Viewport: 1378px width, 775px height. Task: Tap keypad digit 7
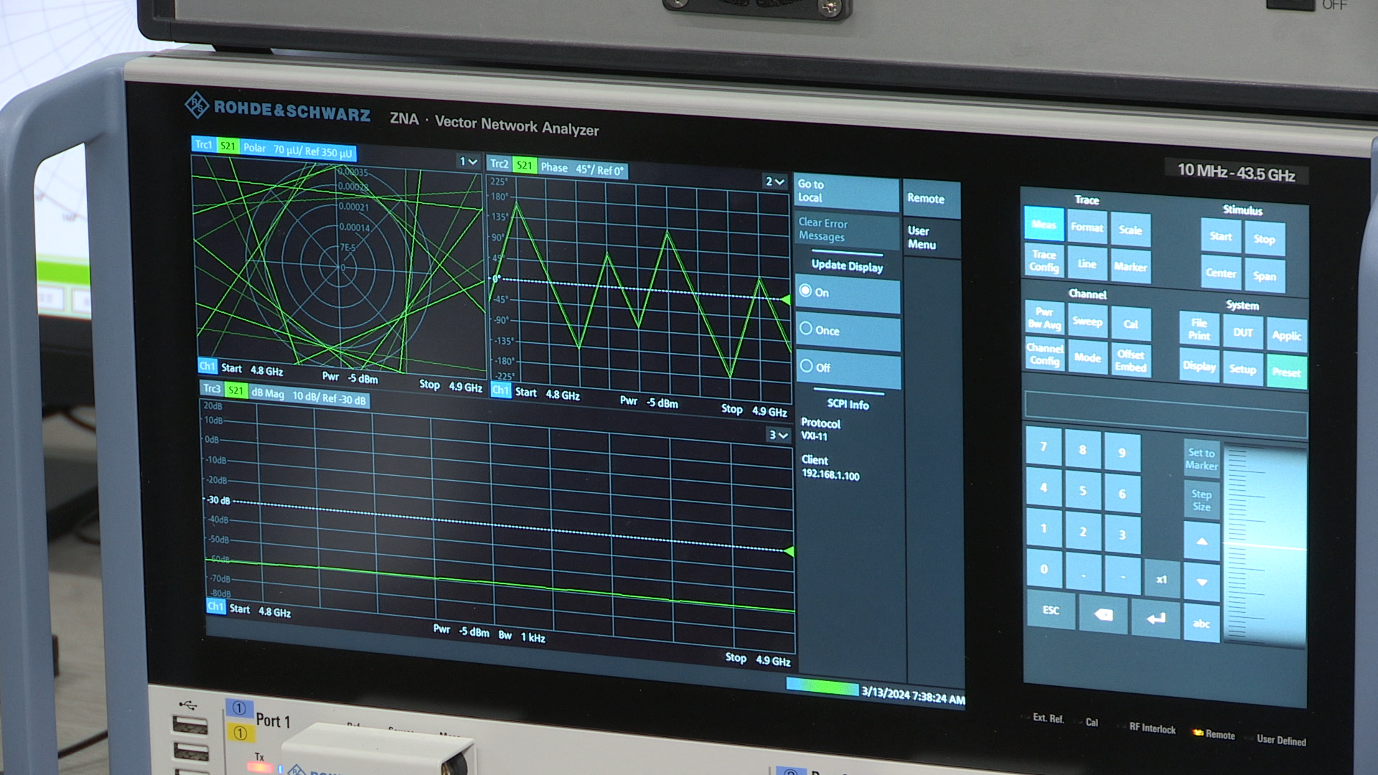coord(1044,446)
